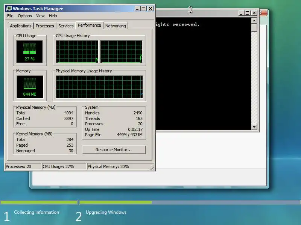Click the Upgrading Windows step label
301x225 pixels.
coord(106,212)
